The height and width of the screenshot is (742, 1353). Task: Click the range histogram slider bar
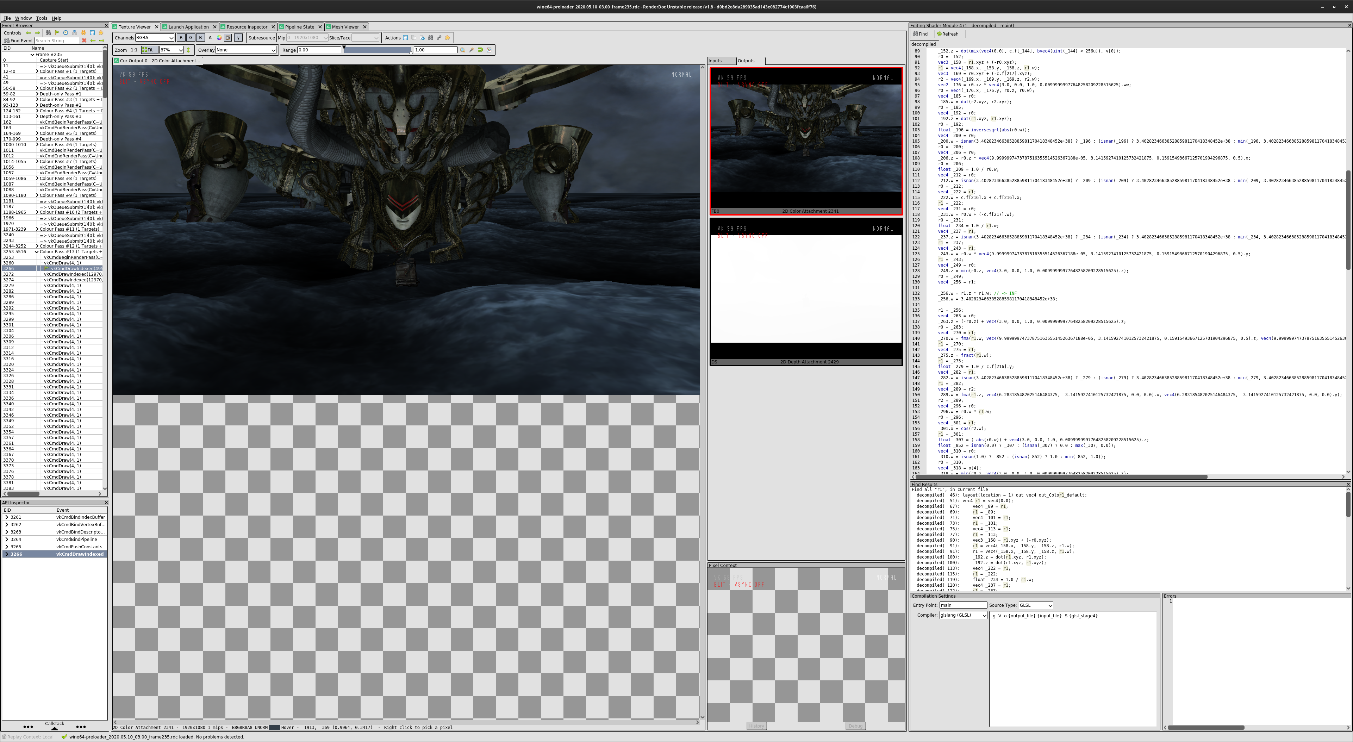coord(378,50)
